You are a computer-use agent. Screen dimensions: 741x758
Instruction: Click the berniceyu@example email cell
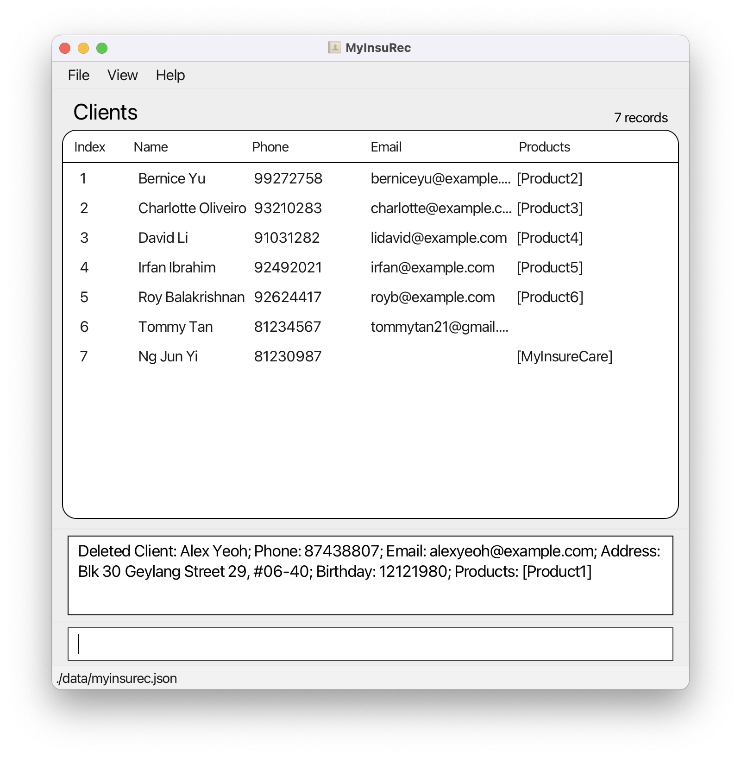coord(440,178)
